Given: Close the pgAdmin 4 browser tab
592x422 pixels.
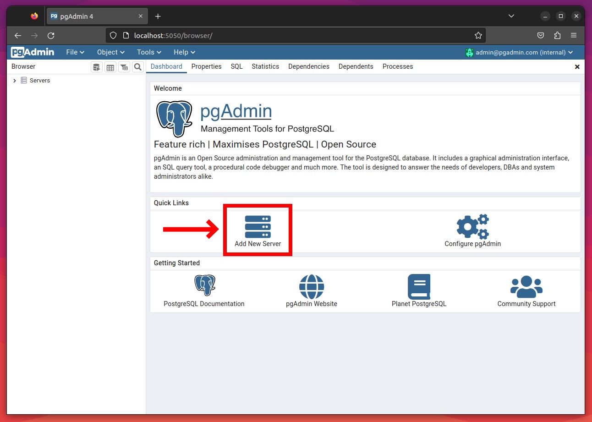Looking at the screenshot, I should pyautogui.click(x=141, y=16).
